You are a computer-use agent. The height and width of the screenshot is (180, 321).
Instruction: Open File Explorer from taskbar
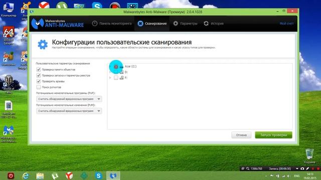[x=40, y=175]
